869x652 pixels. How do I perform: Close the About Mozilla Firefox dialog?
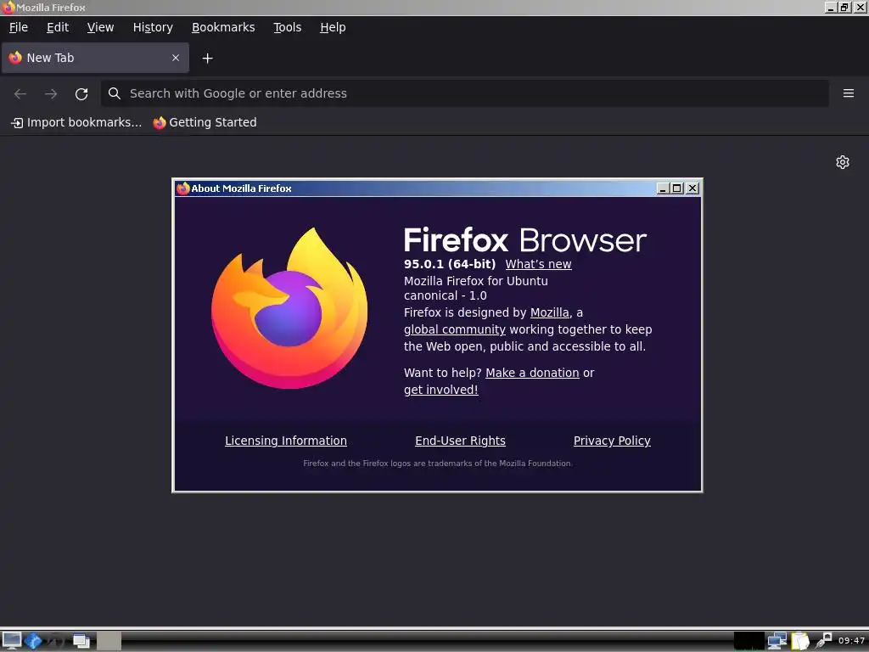[692, 188]
